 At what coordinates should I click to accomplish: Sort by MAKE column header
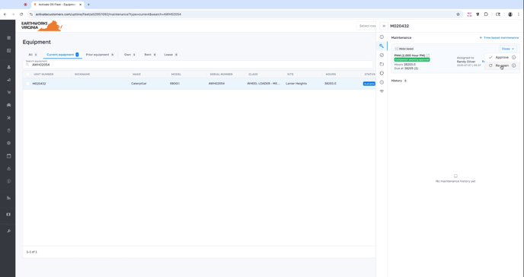[136, 74]
